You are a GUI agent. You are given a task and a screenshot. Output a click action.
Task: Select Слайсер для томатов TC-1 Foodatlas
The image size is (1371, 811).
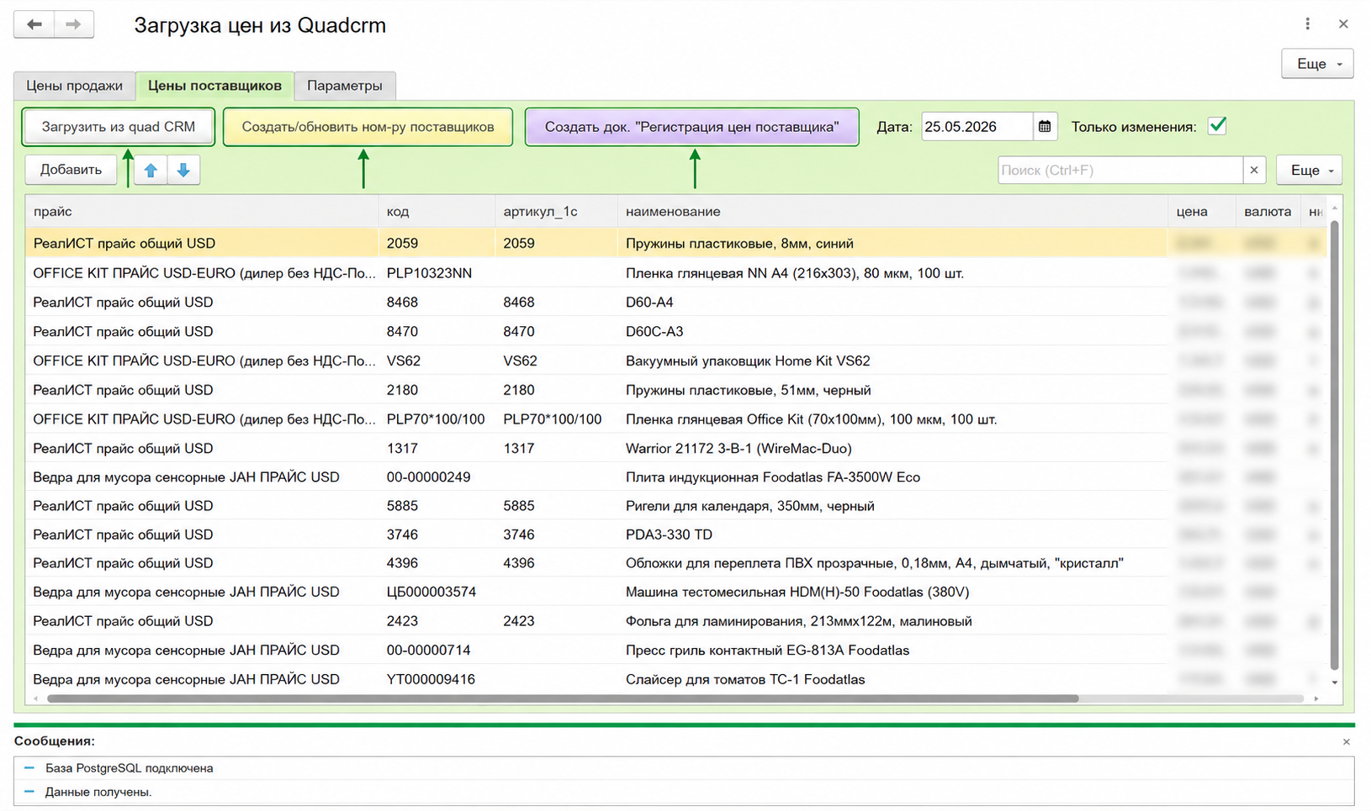pyautogui.click(x=676, y=679)
